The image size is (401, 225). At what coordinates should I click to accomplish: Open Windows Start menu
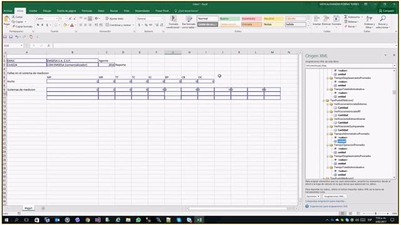tap(7, 219)
